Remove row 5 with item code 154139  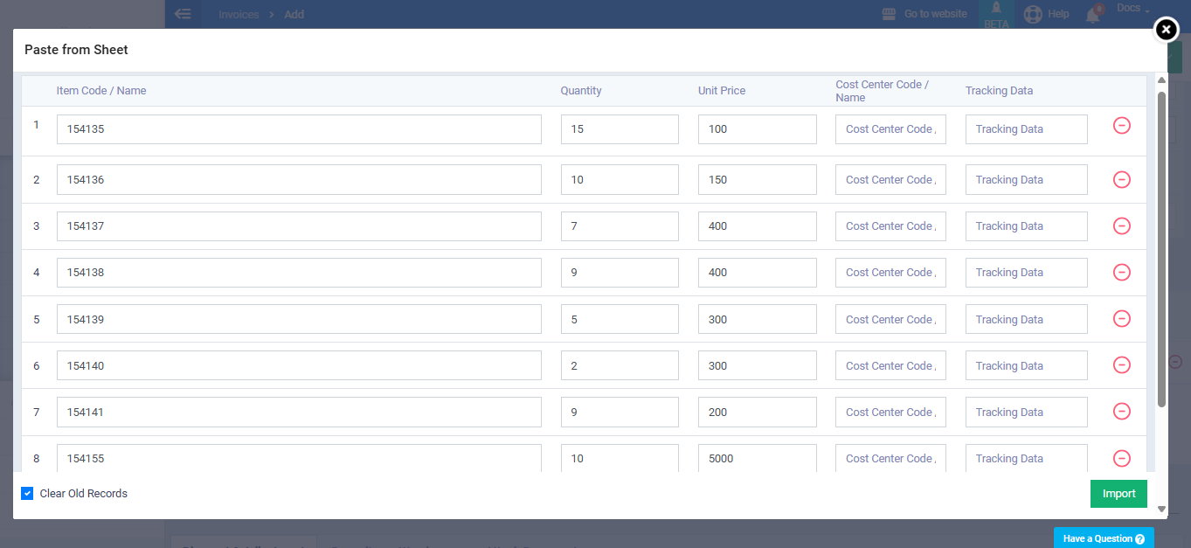point(1121,318)
